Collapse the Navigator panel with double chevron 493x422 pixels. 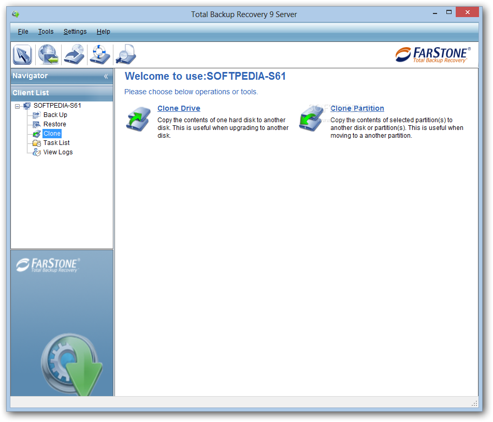[106, 76]
